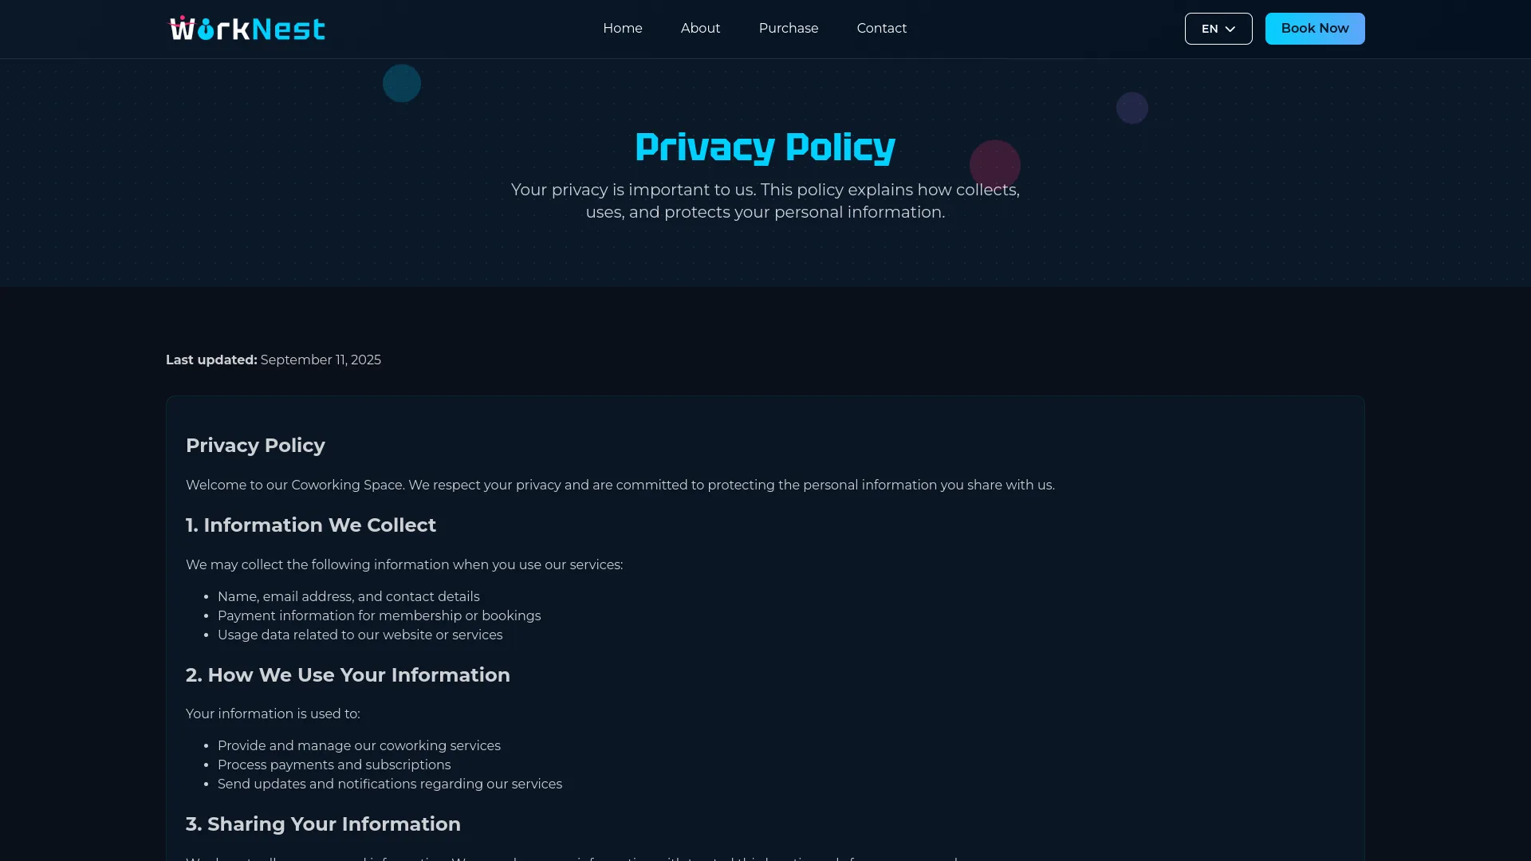This screenshot has height=861, width=1531.
Task: Expand the EN language dropdown
Action: coord(1218,29)
